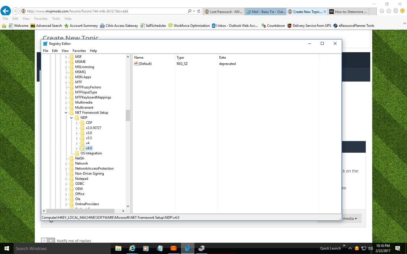Viewport: 407px width, 254px height.
Task: Expand the Network key
Action: pos(66,163)
